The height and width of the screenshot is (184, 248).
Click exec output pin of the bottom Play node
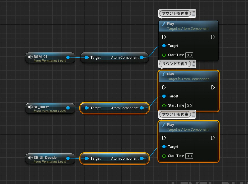tap(213, 138)
